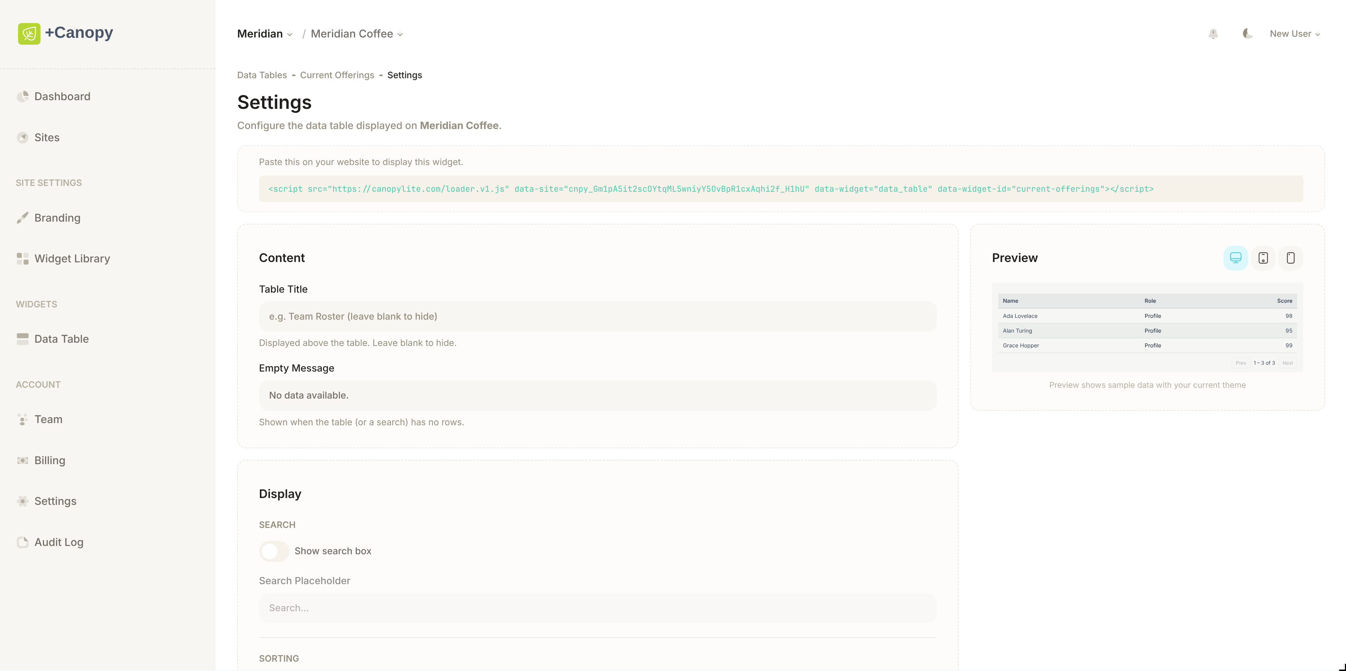The image size is (1346, 671).
Task: Expand the Meridian Coffee site dropdown
Action: pos(357,34)
